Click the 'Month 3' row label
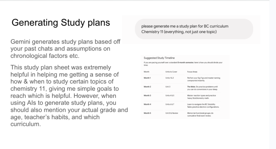The width and height of the screenshot is (276, 149). (x=147, y=95)
